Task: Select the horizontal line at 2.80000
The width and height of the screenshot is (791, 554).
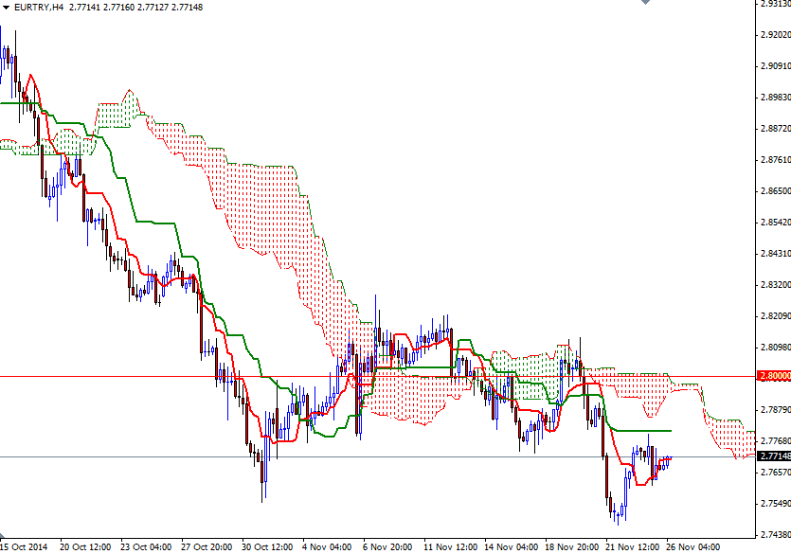Action: [379, 376]
